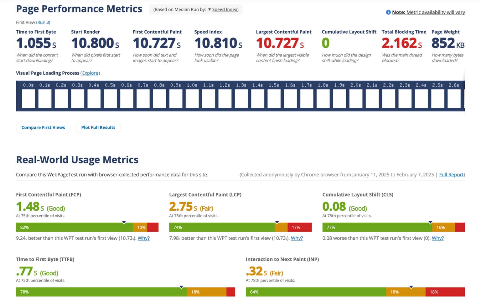Click the Metric availability will vary note
481x300 pixels.
coord(428,12)
